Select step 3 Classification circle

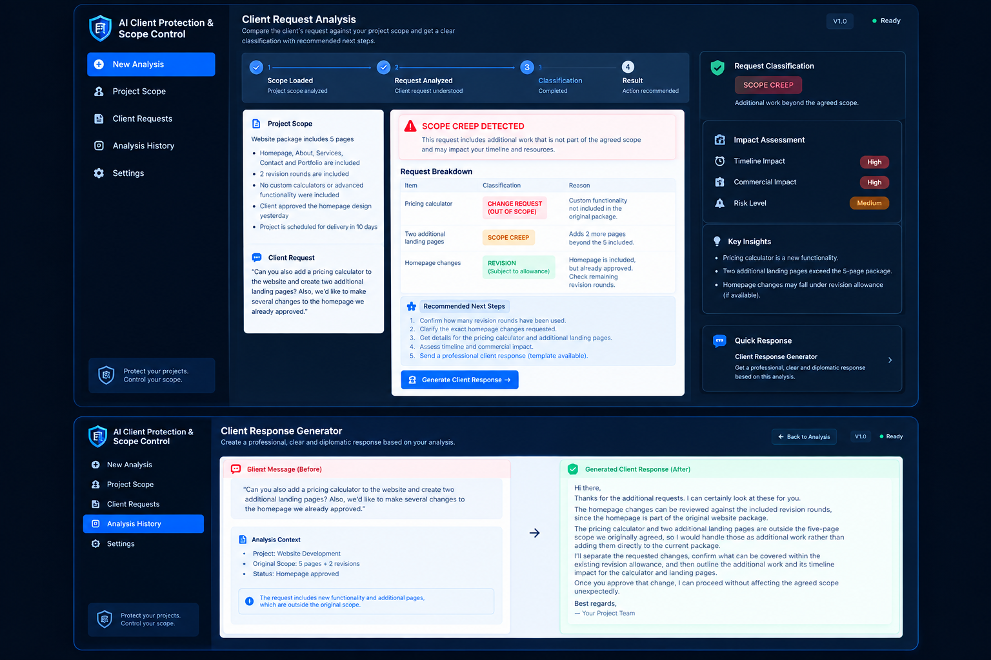point(527,67)
